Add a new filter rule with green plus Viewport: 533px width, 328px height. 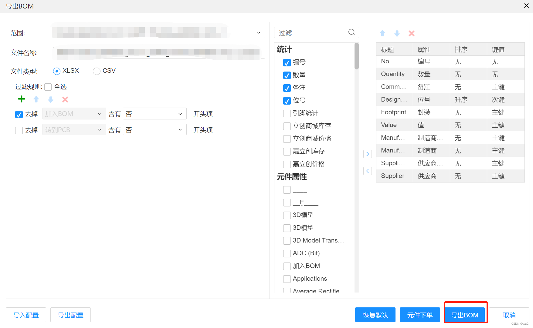[22, 99]
